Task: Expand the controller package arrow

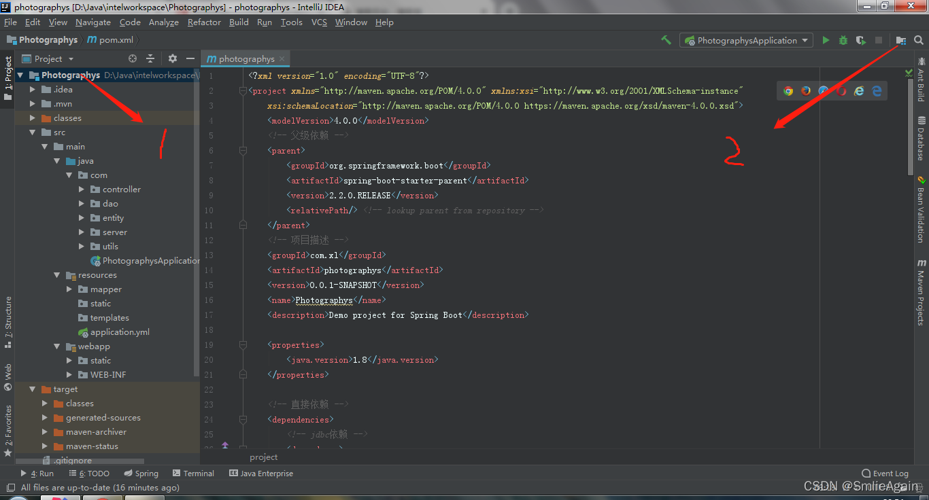Action: (x=82, y=190)
